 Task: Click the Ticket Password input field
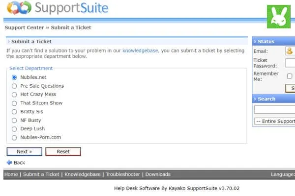click(290, 63)
